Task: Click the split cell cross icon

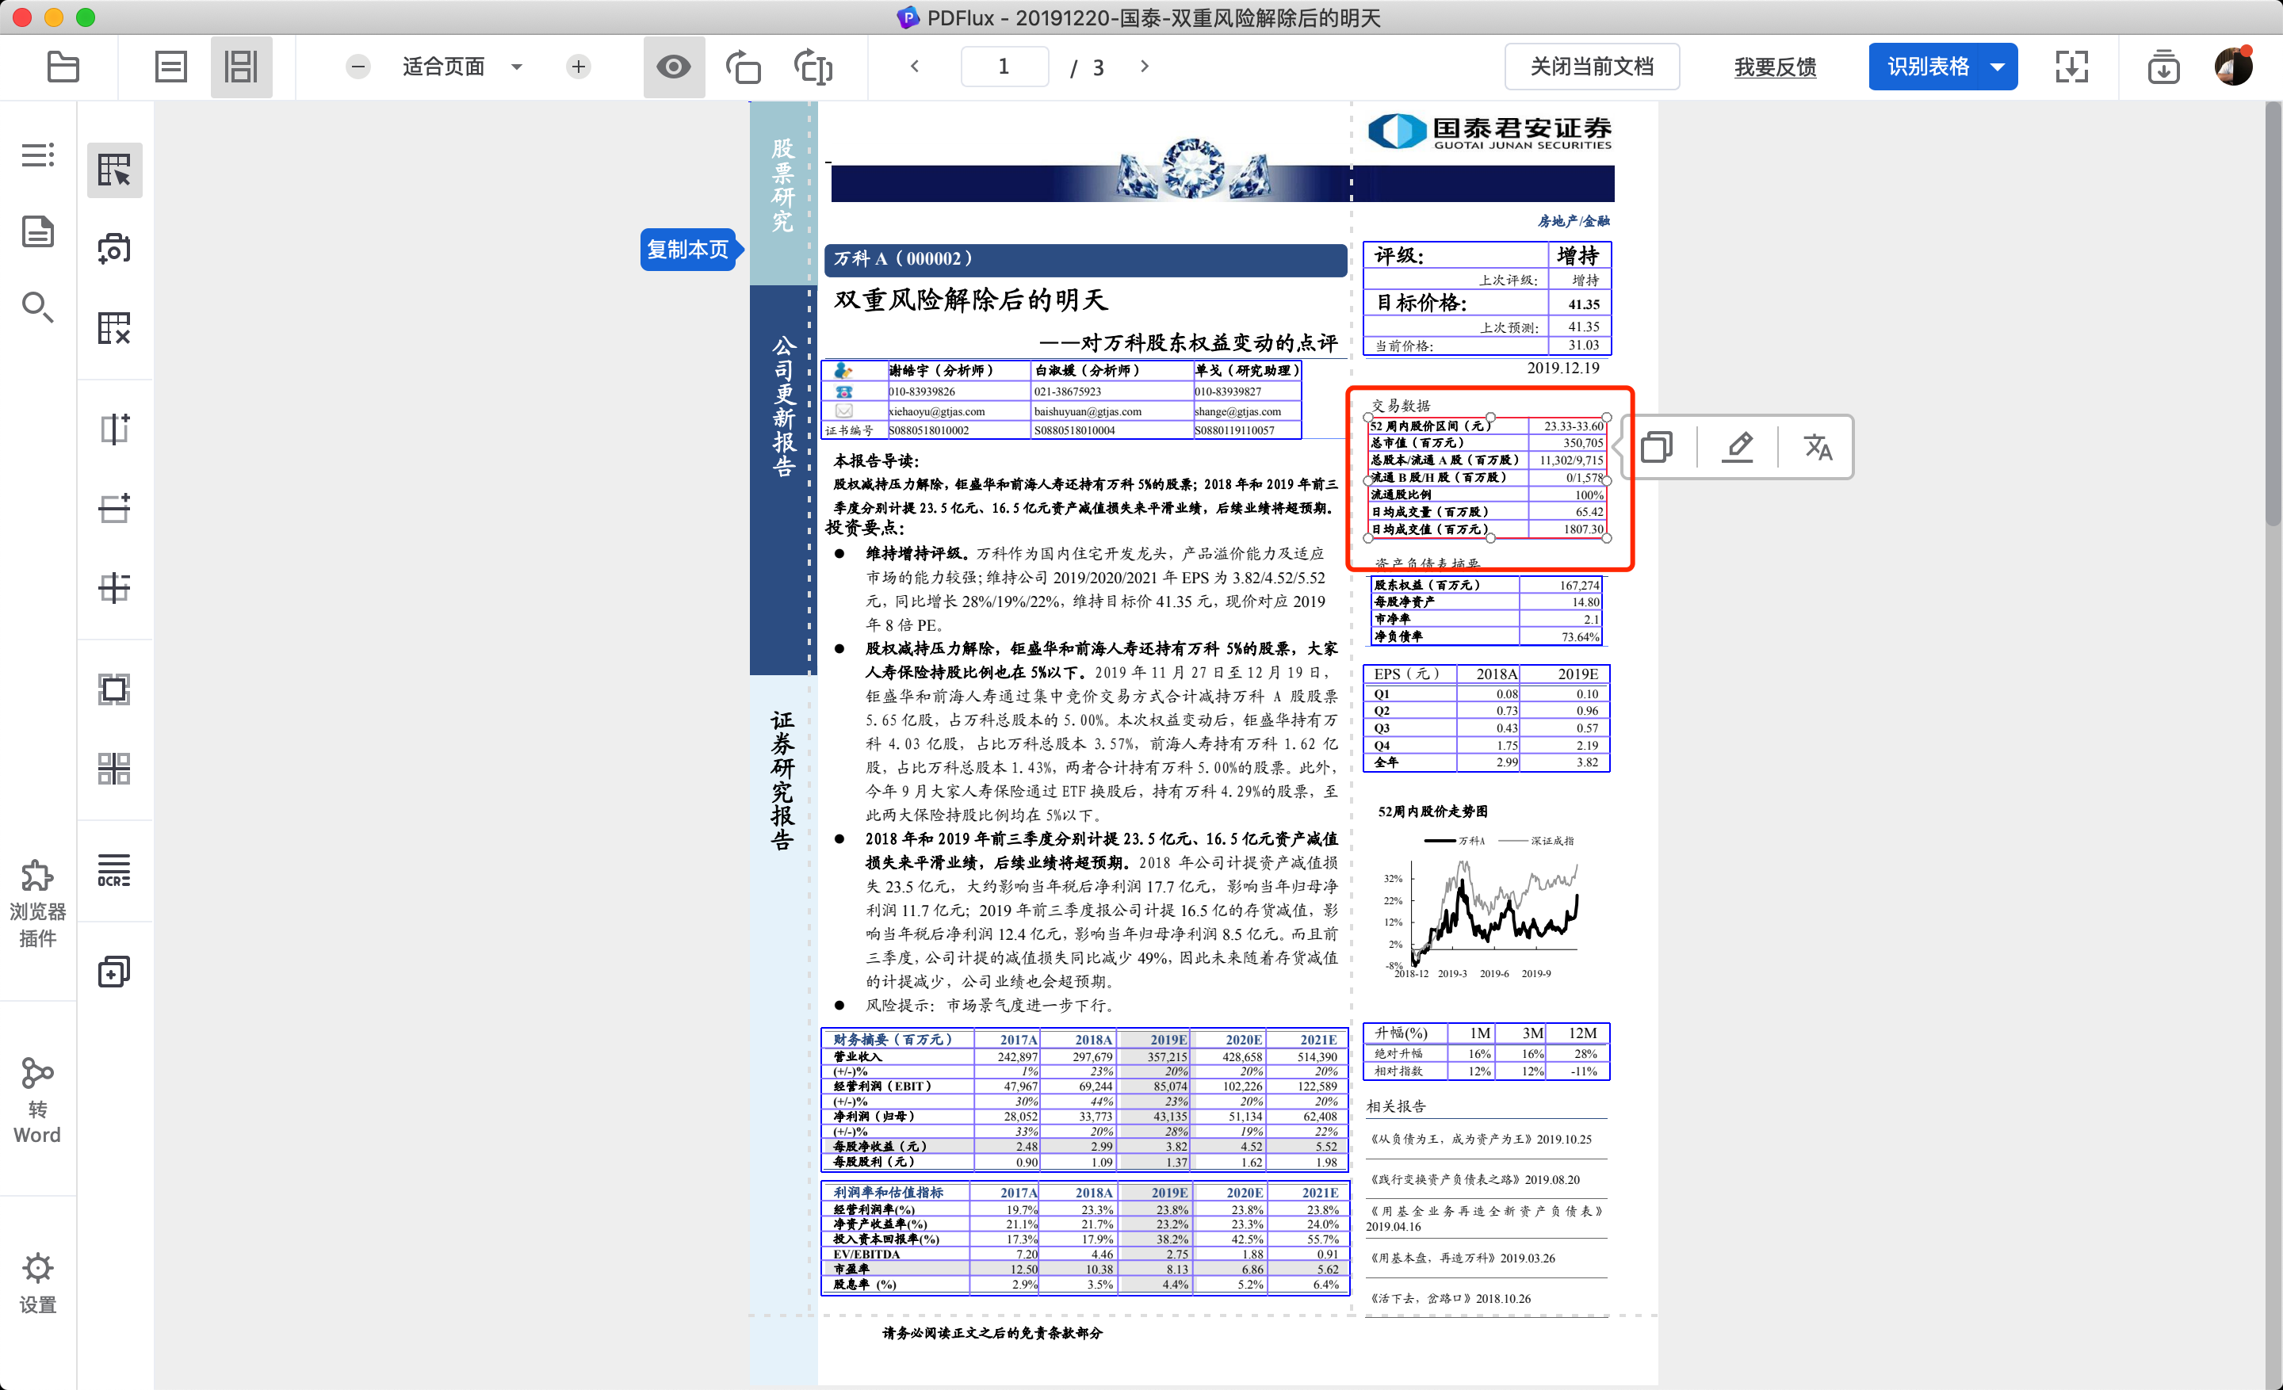Action: (x=115, y=587)
